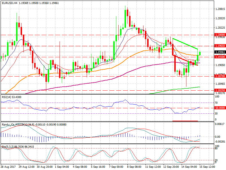Select the green descending trendline
The image size is (226, 170).
[185, 44]
